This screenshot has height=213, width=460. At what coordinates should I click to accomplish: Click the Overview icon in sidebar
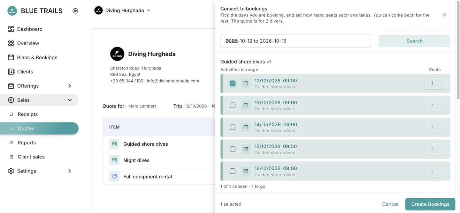pos(11,43)
